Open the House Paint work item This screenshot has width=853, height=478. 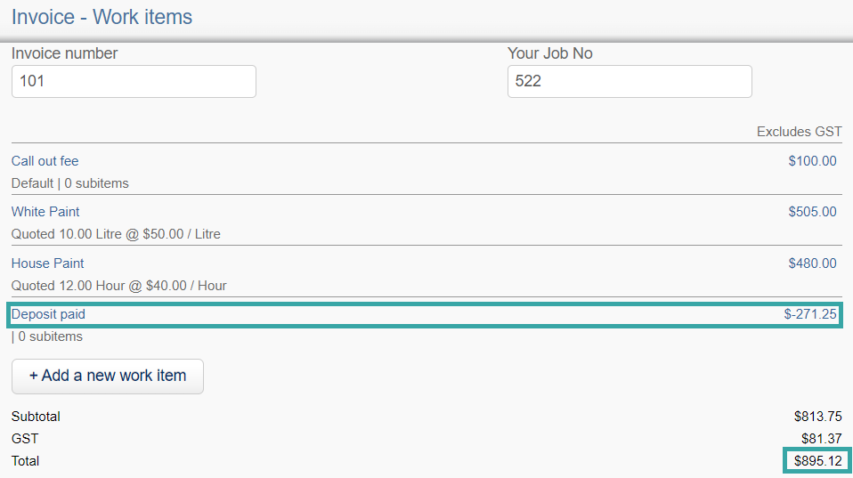[48, 263]
